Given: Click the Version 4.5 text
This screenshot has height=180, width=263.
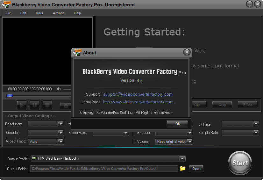Looking at the screenshot, I should 131,80.
